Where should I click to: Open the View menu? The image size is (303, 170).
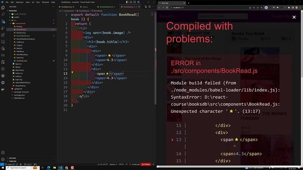pos(27,2)
